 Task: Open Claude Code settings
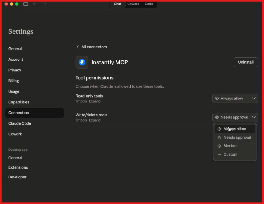[x=20, y=123]
